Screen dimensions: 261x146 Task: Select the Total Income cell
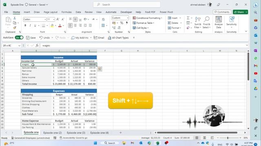pos(36,84)
